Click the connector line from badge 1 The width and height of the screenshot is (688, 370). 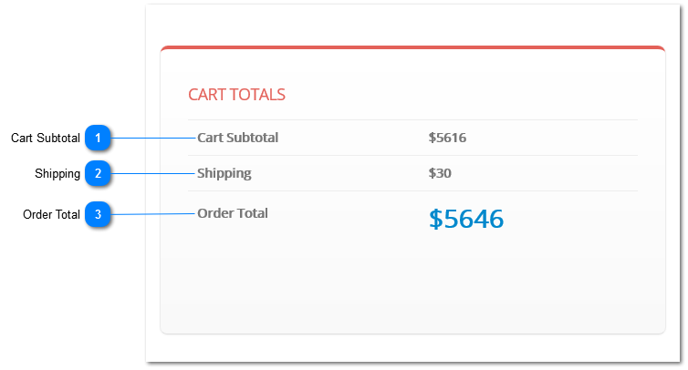[x=152, y=139]
